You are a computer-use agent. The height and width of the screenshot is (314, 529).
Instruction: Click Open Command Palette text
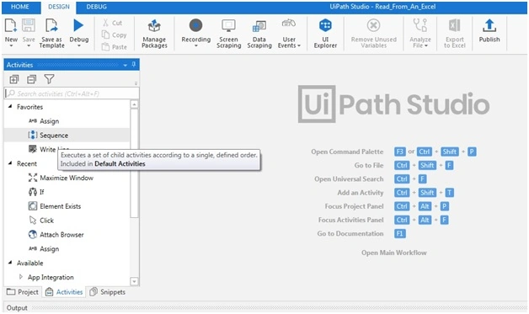point(347,152)
